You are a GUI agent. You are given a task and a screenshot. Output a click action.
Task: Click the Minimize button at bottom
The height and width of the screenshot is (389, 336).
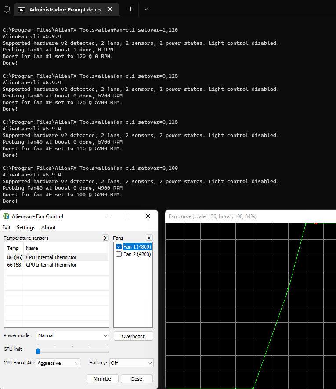tap(102, 379)
